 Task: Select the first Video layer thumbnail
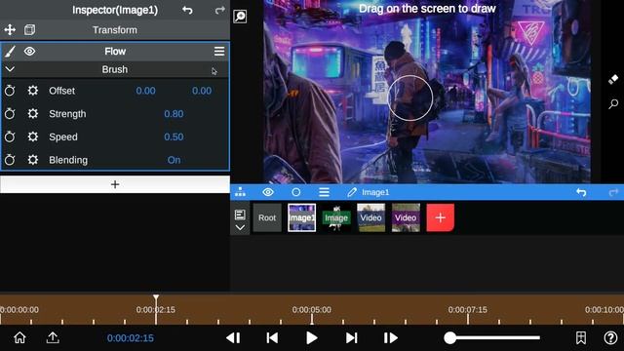pyautogui.click(x=370, y=217)
